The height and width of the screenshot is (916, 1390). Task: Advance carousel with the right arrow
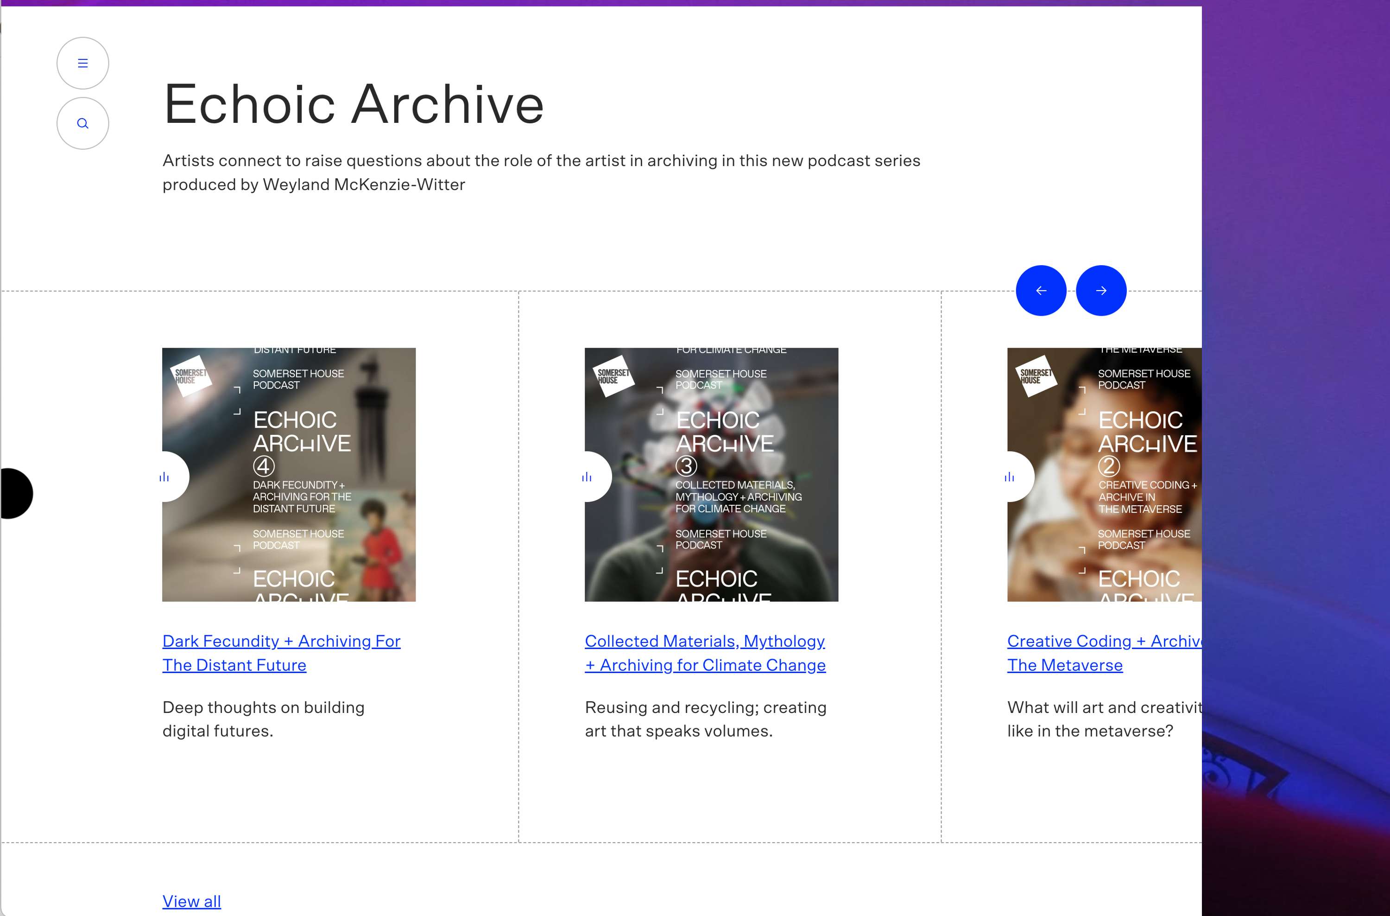1101,290
